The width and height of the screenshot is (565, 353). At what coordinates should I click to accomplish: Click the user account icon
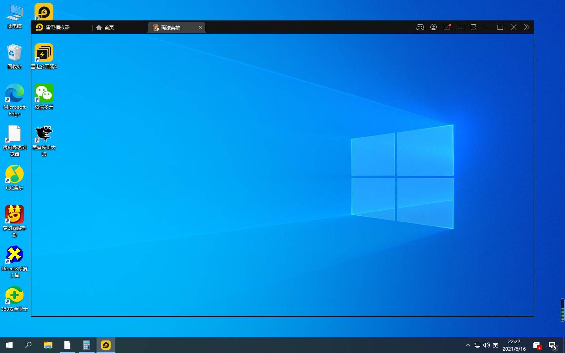point(434,27)
